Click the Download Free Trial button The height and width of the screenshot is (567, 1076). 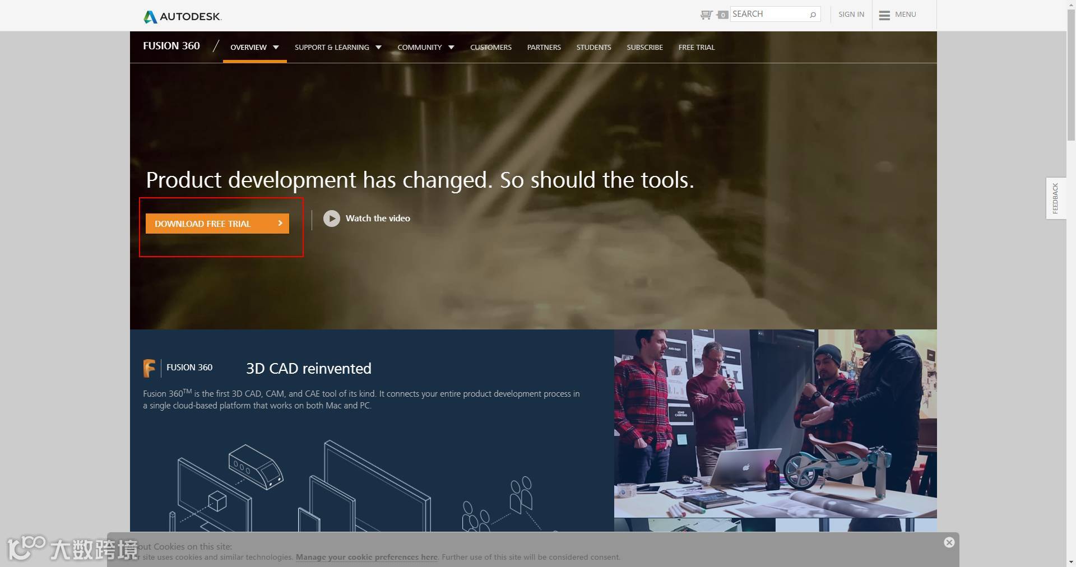(x=217, y=224)
